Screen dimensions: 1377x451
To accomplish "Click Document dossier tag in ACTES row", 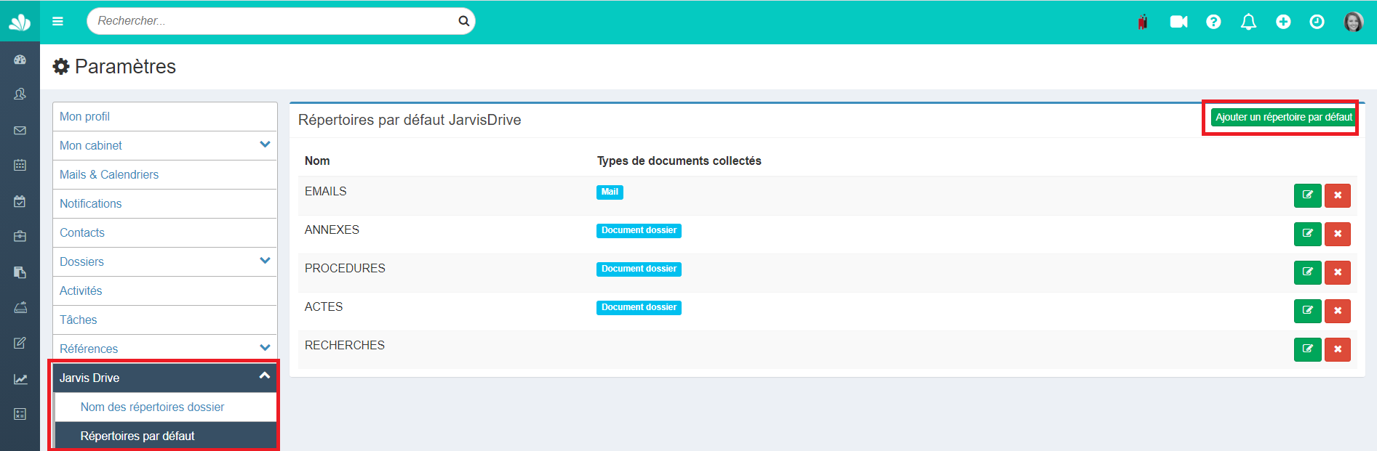I will pyautogui.click(x=639, y=307).
